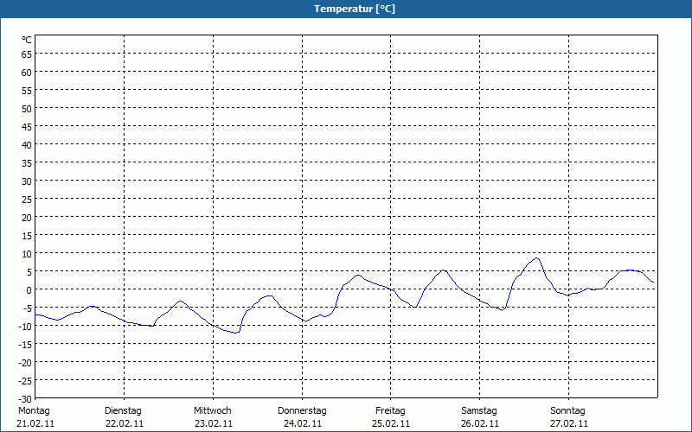Click the date 23.02.11
This screenshot has width=692, height=432.
coord(214,424)
